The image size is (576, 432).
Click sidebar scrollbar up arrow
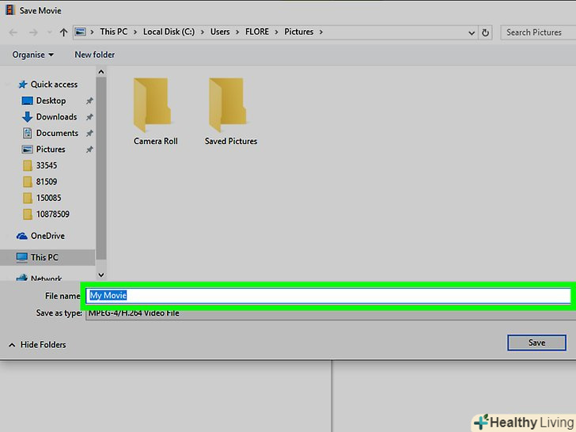101,72
